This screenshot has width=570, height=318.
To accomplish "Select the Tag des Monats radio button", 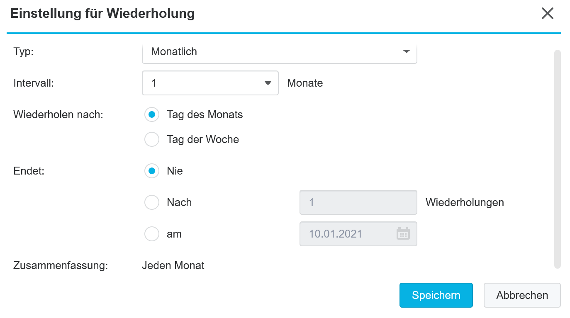I will [152, 114].
